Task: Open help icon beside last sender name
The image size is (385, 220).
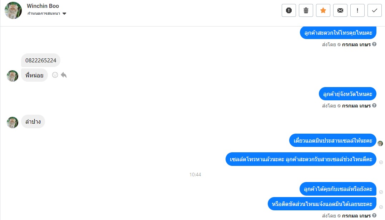Action: (x=374, y=215)
